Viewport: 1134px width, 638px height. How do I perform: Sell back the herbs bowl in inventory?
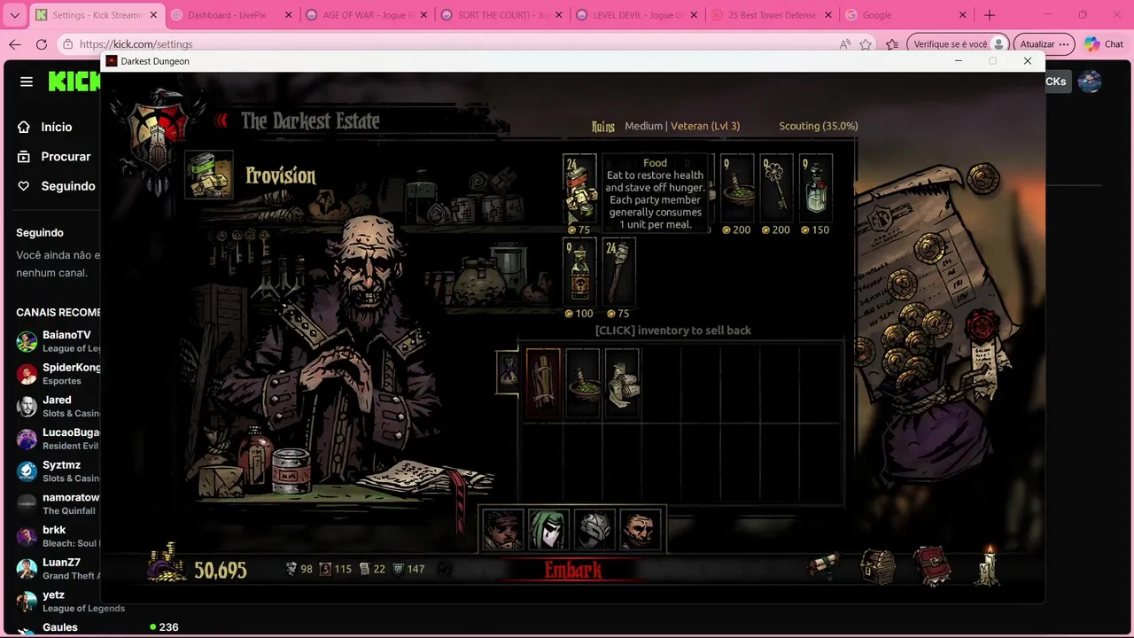coord(582,383)
